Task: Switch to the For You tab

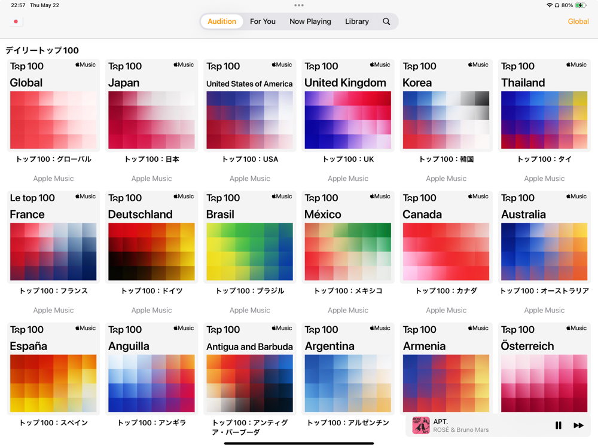Action: coord(263,22)
